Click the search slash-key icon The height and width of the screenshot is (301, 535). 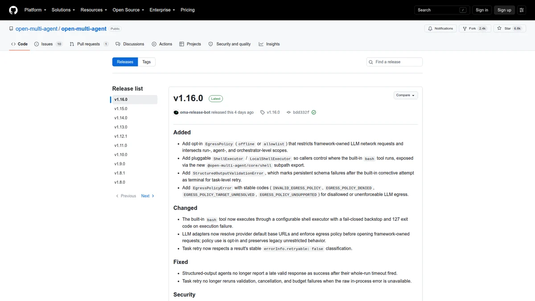(x=464, y=10)
